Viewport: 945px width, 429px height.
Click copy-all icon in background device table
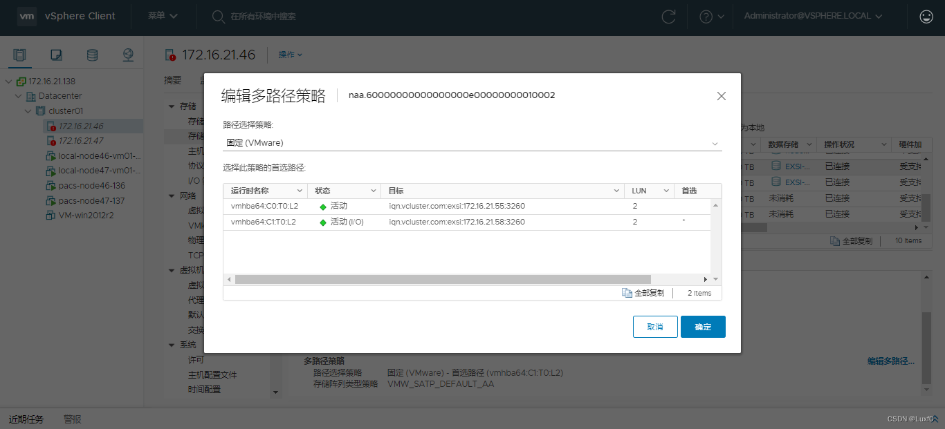(x=835, y=241)
